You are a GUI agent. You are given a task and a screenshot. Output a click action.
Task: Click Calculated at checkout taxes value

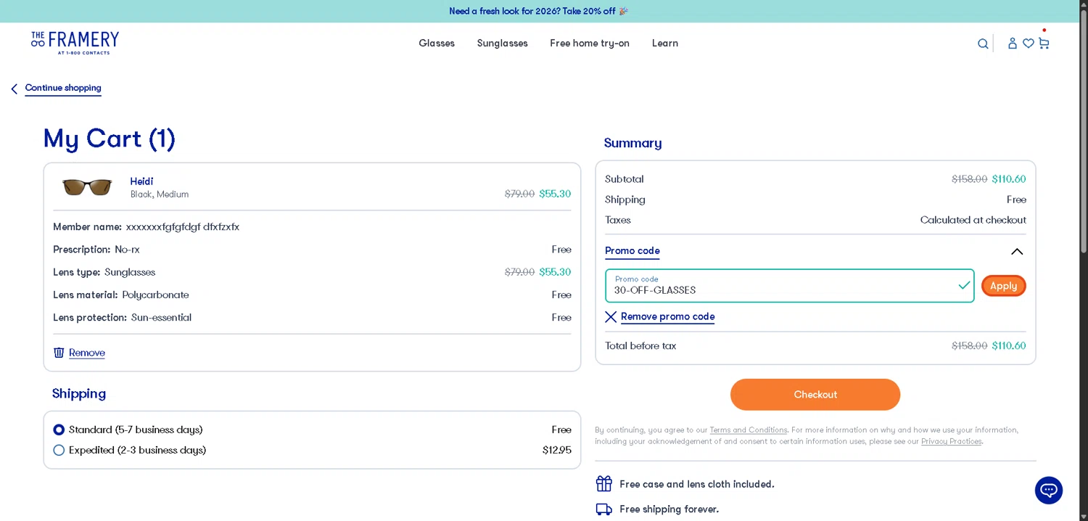(973, 220)
